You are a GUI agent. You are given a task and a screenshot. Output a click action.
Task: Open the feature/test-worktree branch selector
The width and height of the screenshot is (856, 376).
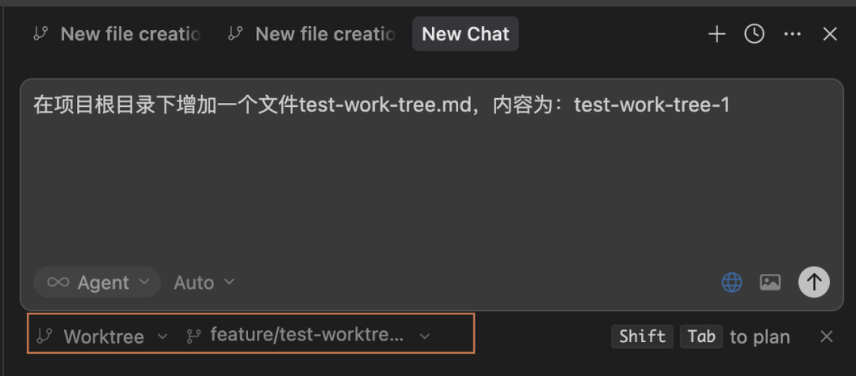309,336
